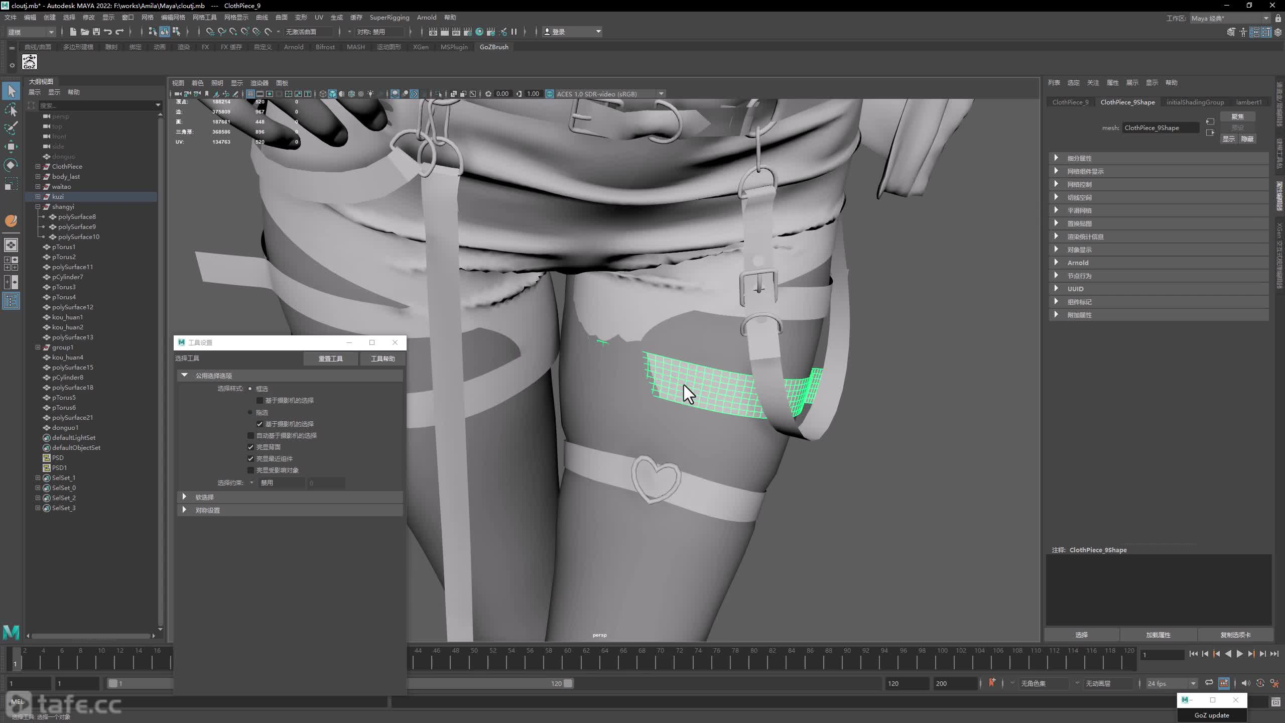Switch to the initialShadingGroup attribute tab

[x=1195, y=102]
